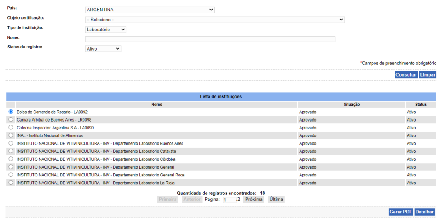The image size is (446, 220).
Task: Open the Status do registro dropdown
Action: (x=103, y=49)
